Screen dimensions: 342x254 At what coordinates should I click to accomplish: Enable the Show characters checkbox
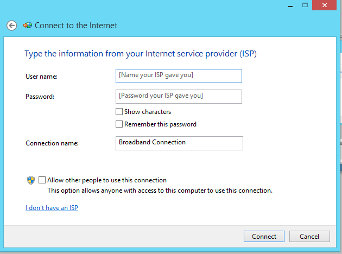coord(119,112)
